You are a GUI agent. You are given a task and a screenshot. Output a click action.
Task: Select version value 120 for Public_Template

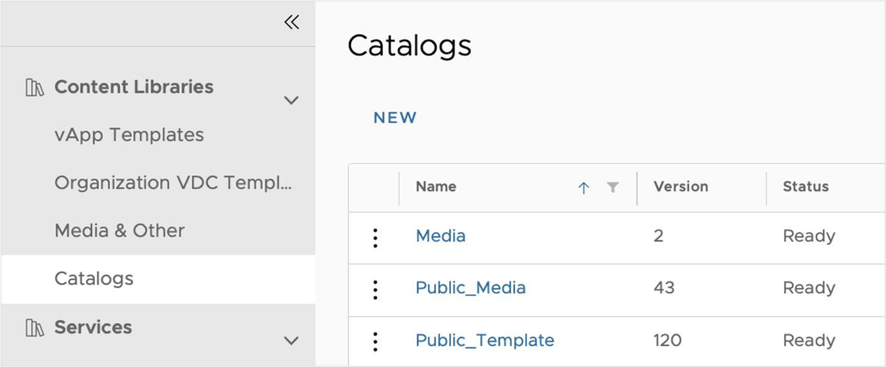coord(667,341)
